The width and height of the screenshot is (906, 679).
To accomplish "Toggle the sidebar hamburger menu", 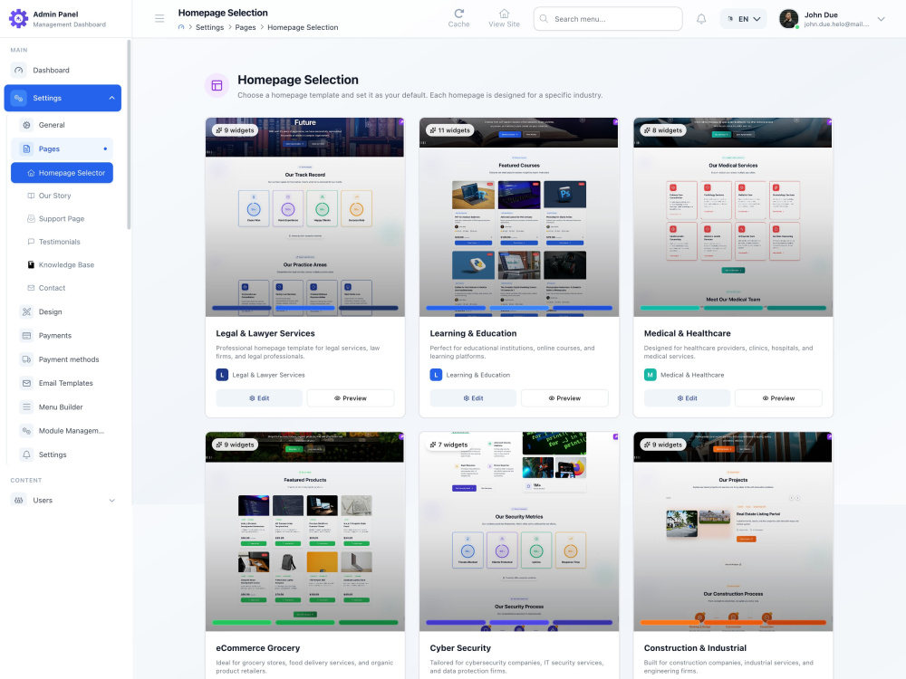I will point(159,18).
